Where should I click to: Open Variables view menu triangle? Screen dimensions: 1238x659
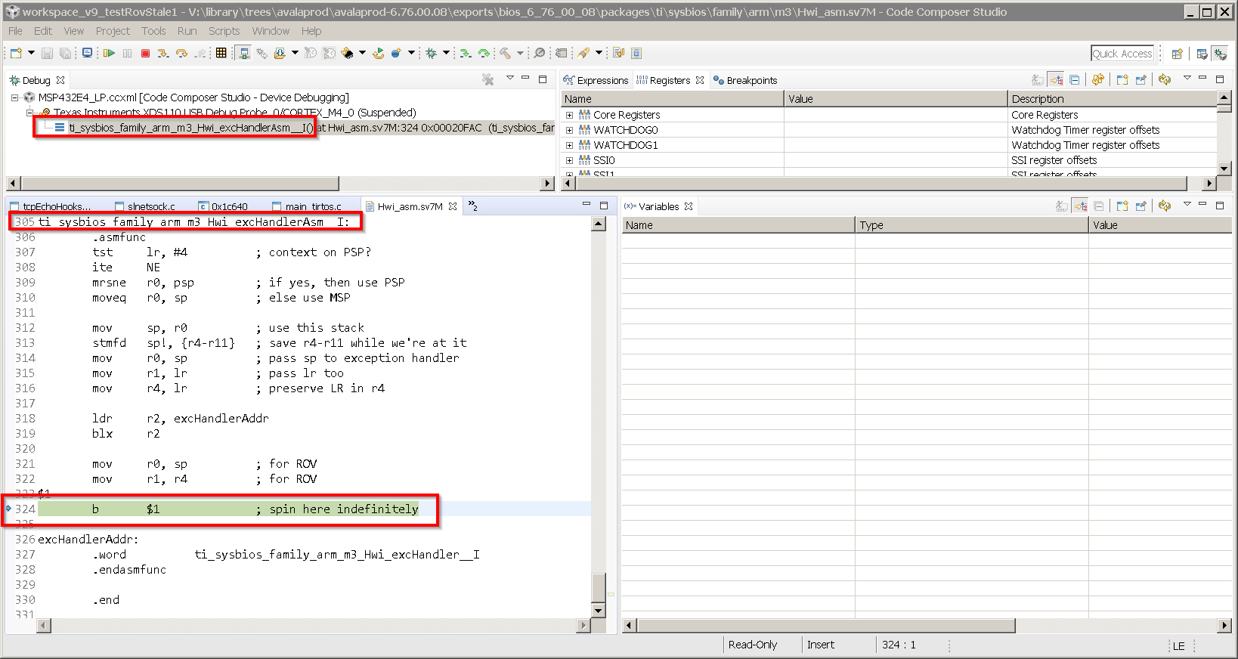click(1187, 204)
